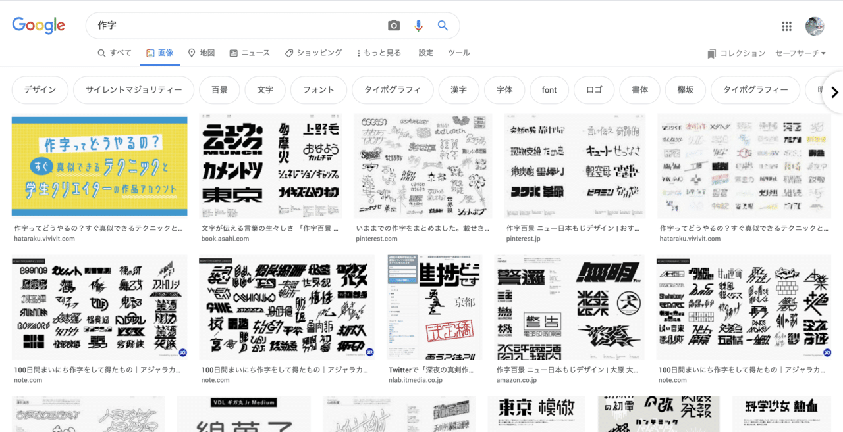Open the account profile avatar
Image resolution: width=843 pixels, height=432 pixels.
(x=815, y=26)
